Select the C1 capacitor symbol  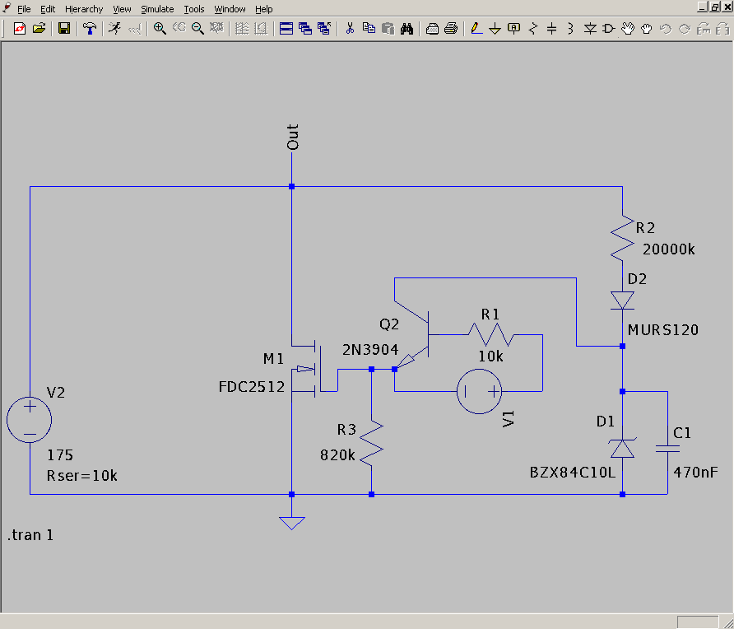(667, 449)
